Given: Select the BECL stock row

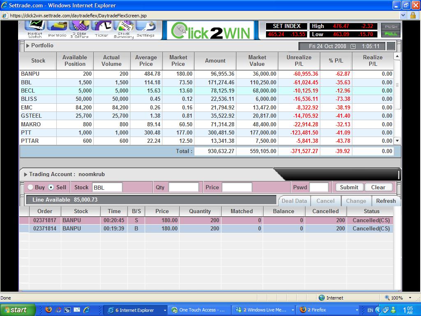Looking at the screenshot, I should click(206, 91).
